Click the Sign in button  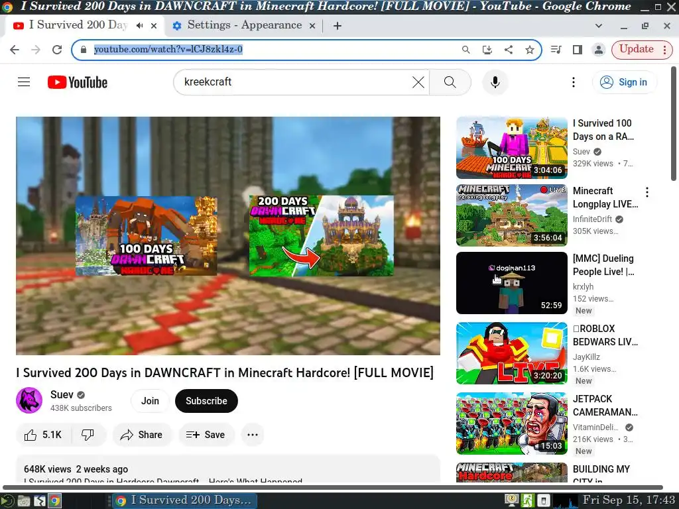pyautogui.click(x=625, y=82)
